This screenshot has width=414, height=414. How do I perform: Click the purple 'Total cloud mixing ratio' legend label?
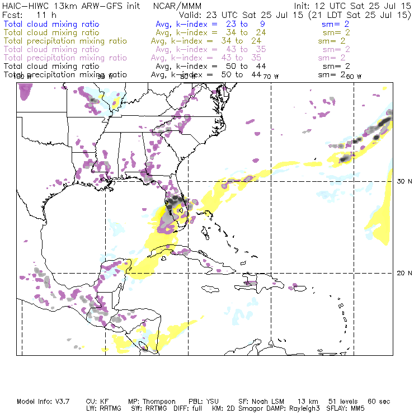click(51, 49)
